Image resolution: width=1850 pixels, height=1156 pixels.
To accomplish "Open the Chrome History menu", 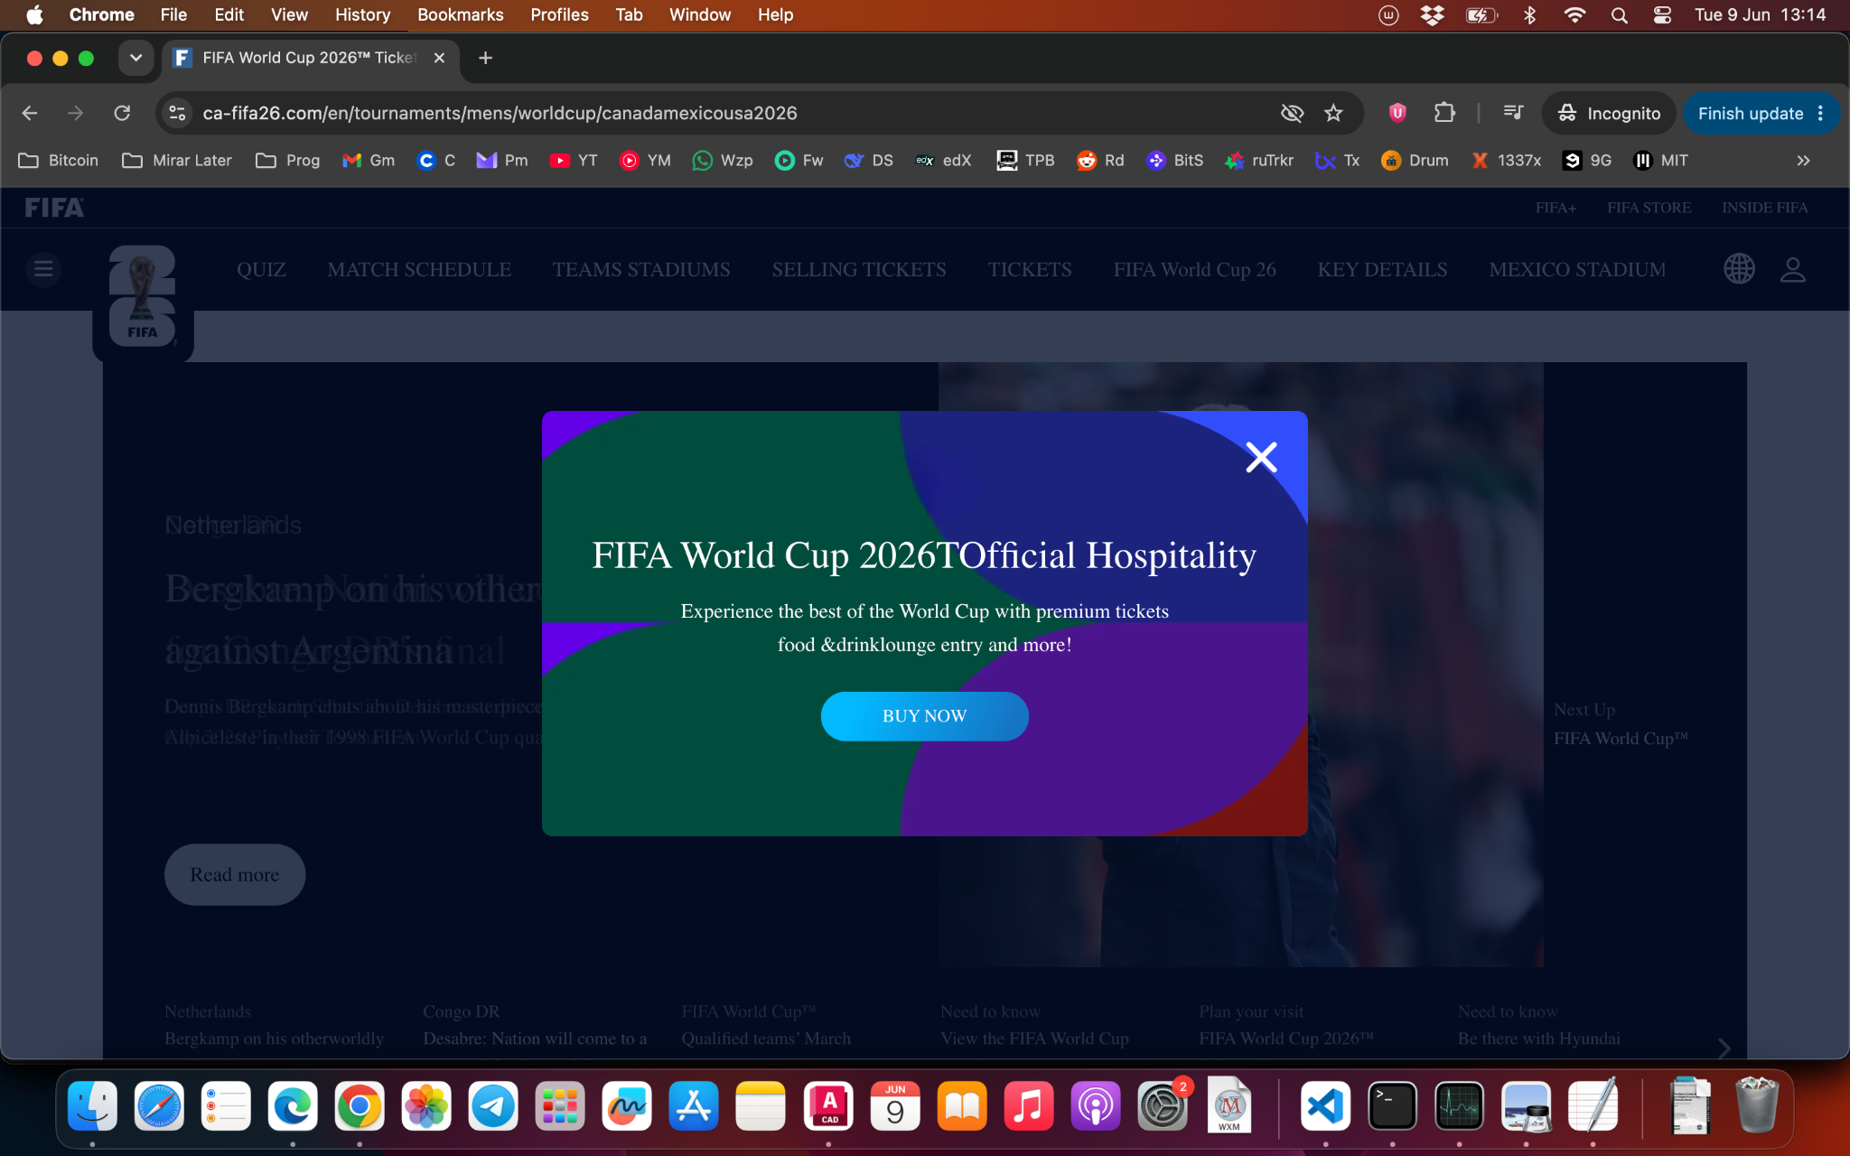I will point(362,14).
